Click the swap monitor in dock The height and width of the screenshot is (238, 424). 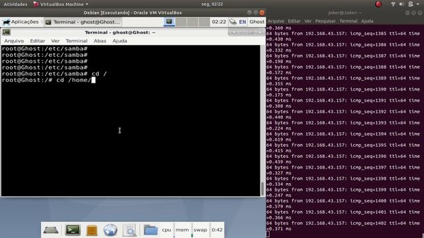[x=200, y=230]
